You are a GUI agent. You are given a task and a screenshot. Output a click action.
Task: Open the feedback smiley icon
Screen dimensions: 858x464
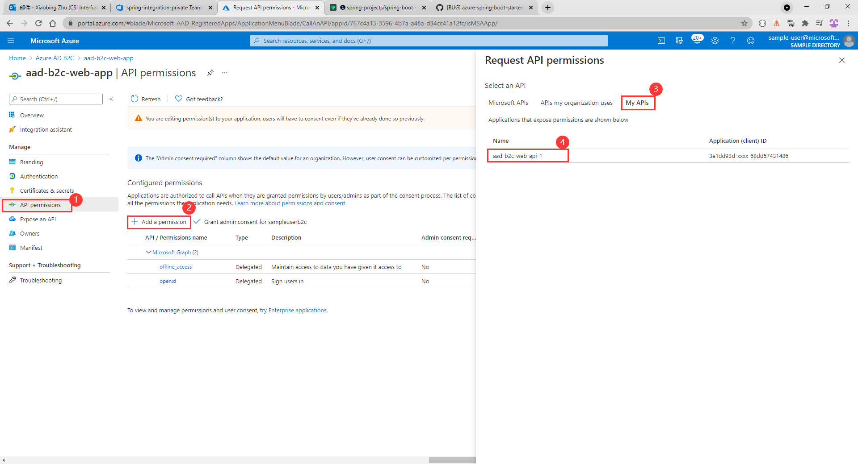pos(751,41)
